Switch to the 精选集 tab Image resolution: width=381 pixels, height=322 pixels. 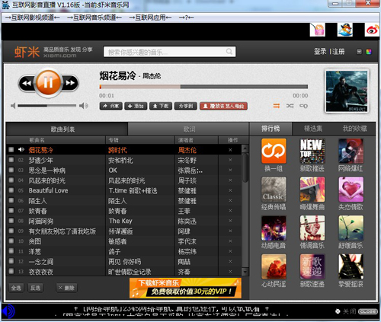coord(313,129)
